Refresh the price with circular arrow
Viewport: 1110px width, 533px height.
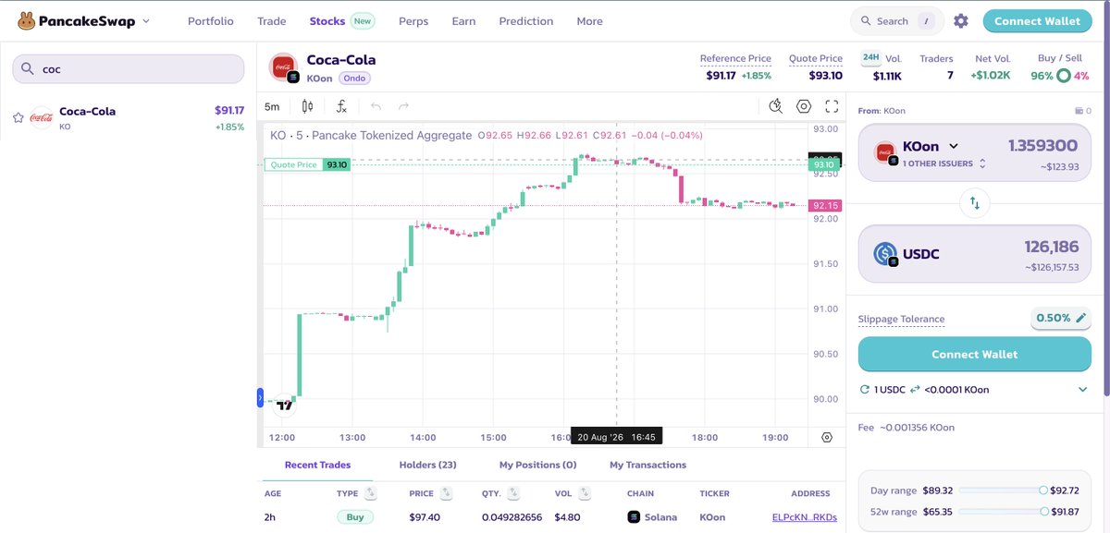click(865, 390)
